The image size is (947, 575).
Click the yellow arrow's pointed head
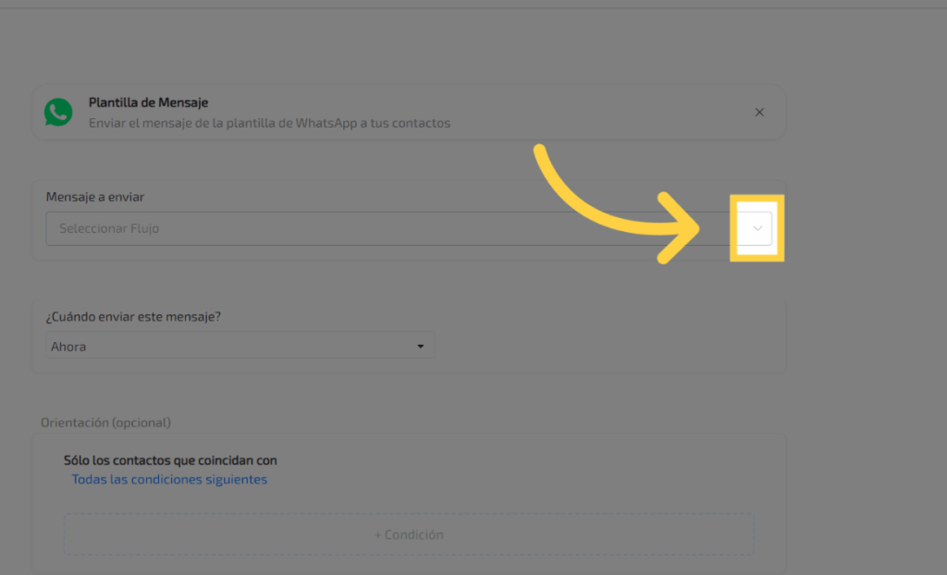[x=695, y=228]
